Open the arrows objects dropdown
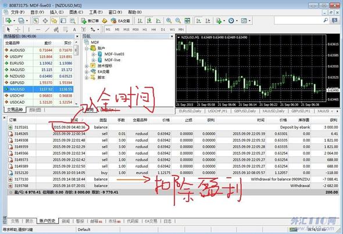The width and height of the screenshot is (343, 234). [x=98, y=30]
